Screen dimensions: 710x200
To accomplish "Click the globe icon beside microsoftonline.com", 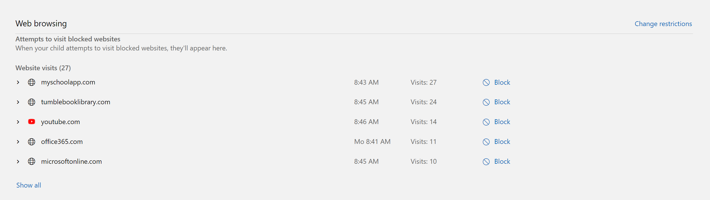I will 31,161.
